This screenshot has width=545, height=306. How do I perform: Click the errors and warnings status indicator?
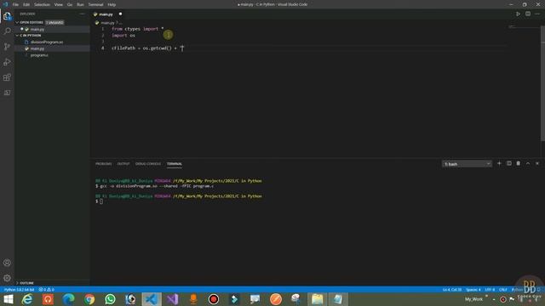pos(46,289)
